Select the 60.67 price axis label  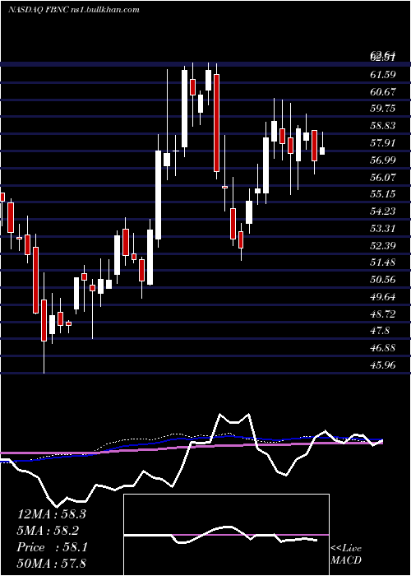pos(384,92)
